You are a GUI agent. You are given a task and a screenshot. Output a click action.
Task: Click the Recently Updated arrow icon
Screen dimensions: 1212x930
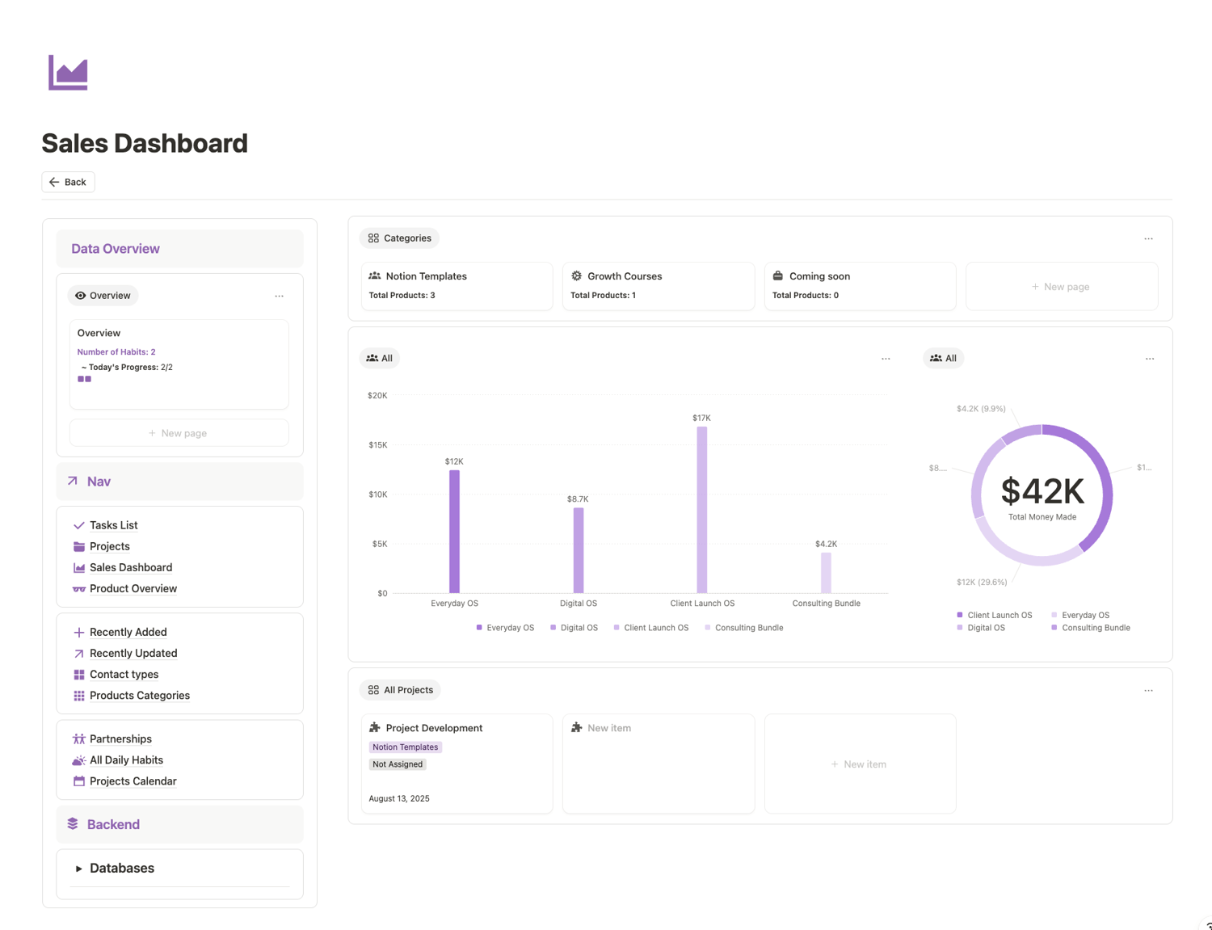[x=79, y=653]
